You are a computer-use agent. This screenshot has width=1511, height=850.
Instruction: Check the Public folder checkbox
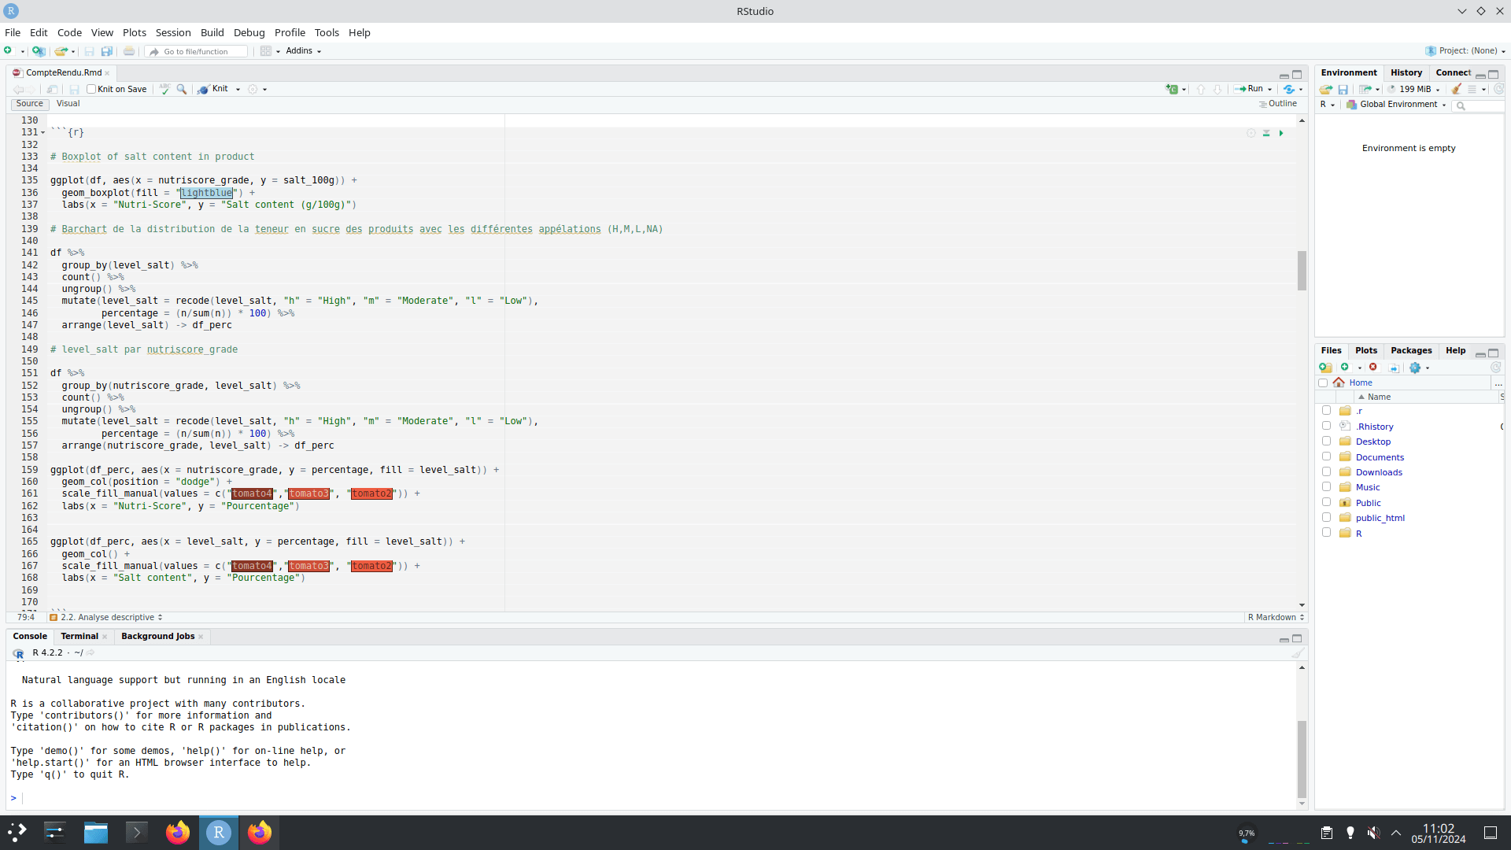(1327, 502)
